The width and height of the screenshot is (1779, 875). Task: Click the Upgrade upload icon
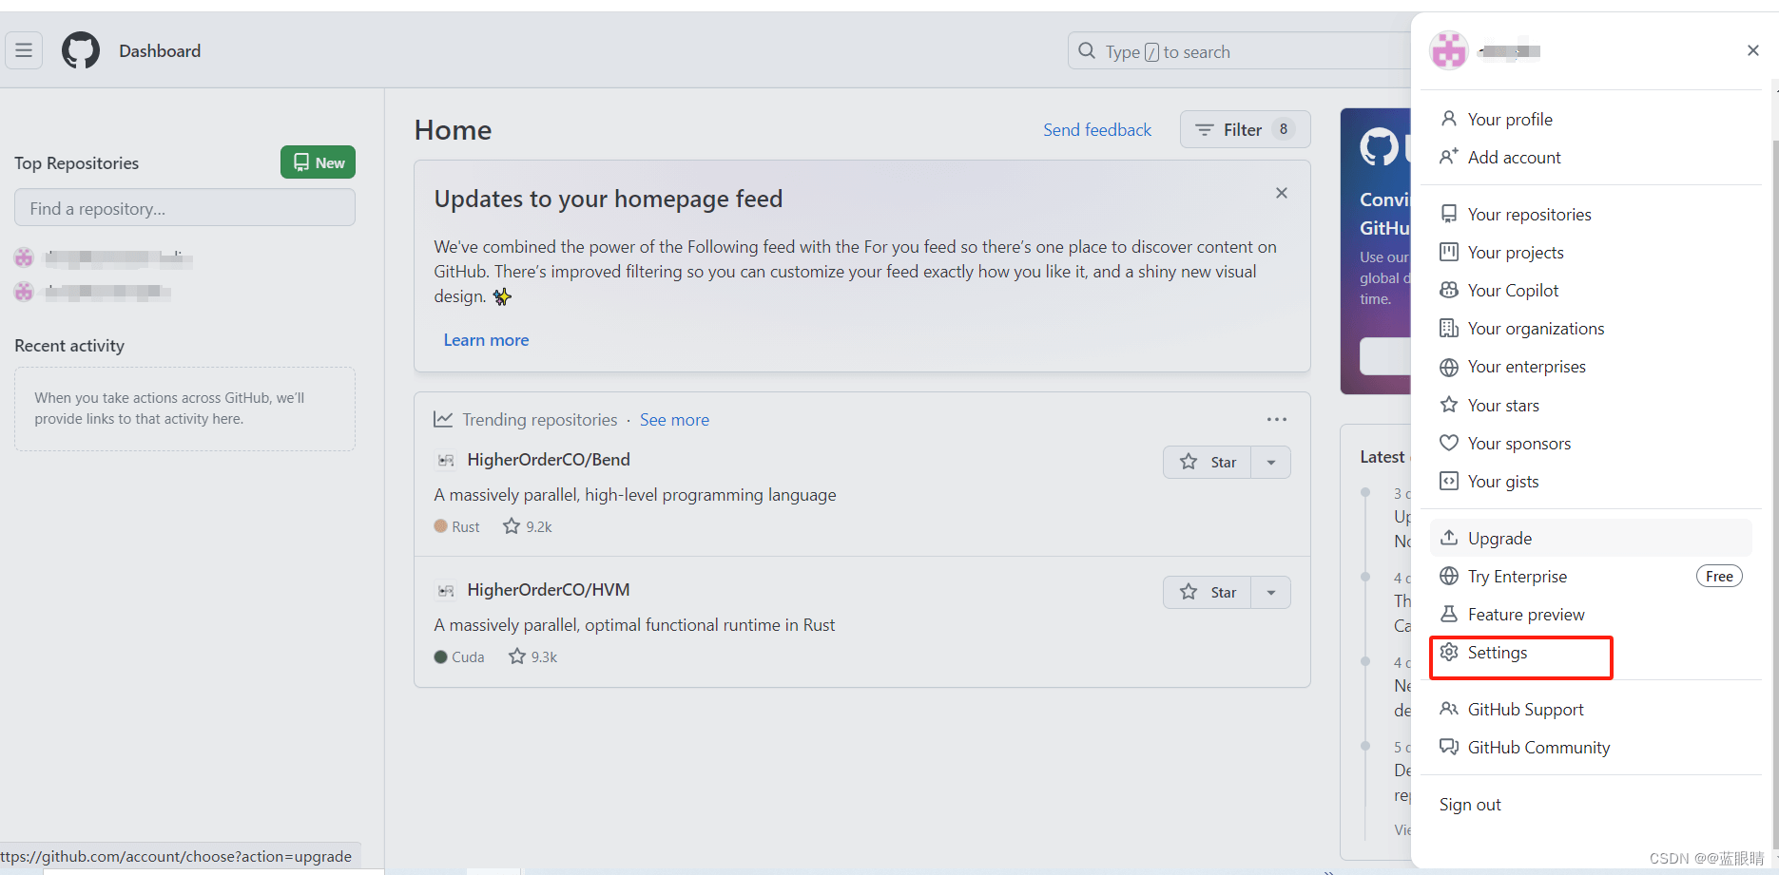click(1449, 538)
